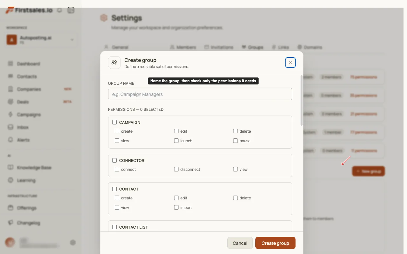Enable connector view permission
This screenshot has width=407, height=254.
click(x=235, y=169)
